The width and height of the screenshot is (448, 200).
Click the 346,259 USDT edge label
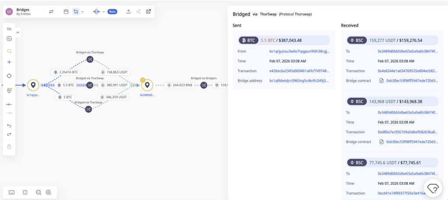(114, 97)
